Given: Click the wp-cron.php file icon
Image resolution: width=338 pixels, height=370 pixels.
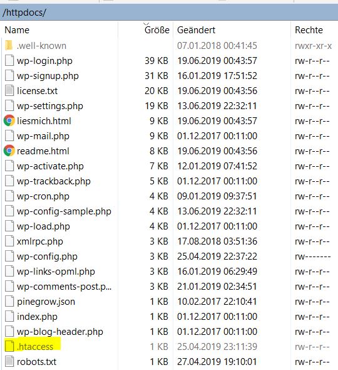Looking at the screenshot, I should pyautogui.click(x=9, y=196).
